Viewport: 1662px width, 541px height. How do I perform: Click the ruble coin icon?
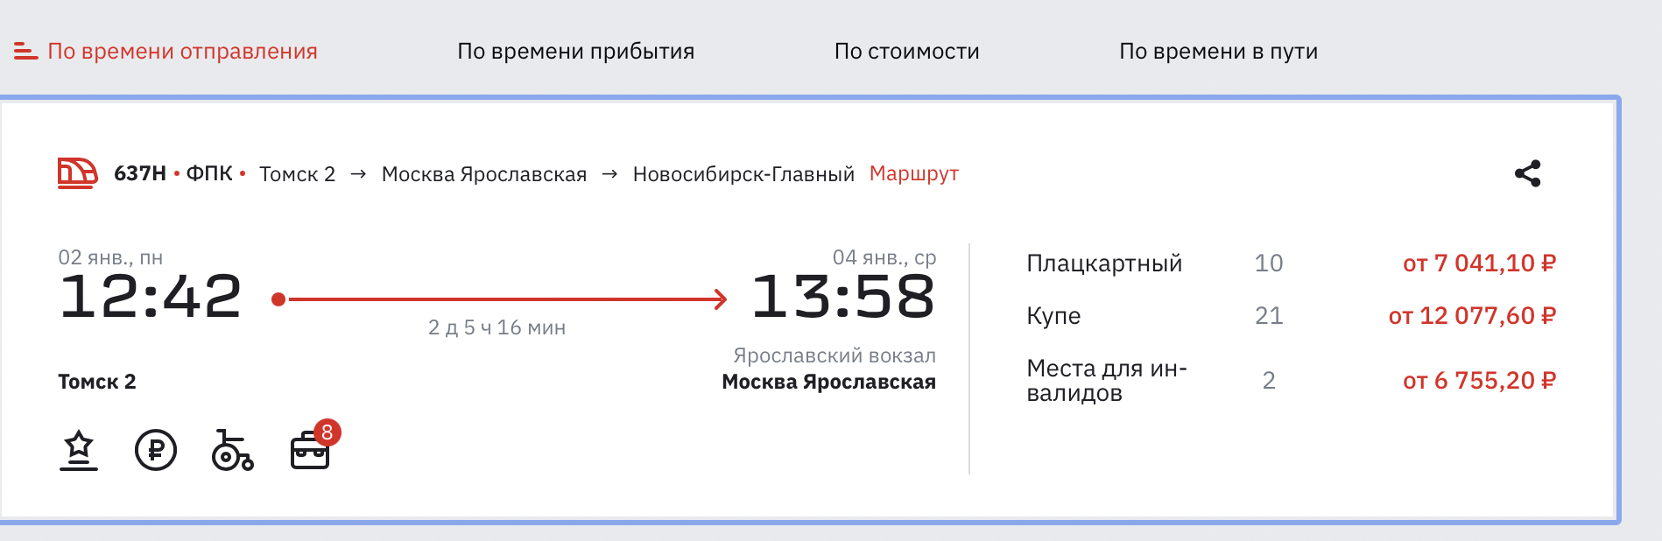tap(156, 451)
